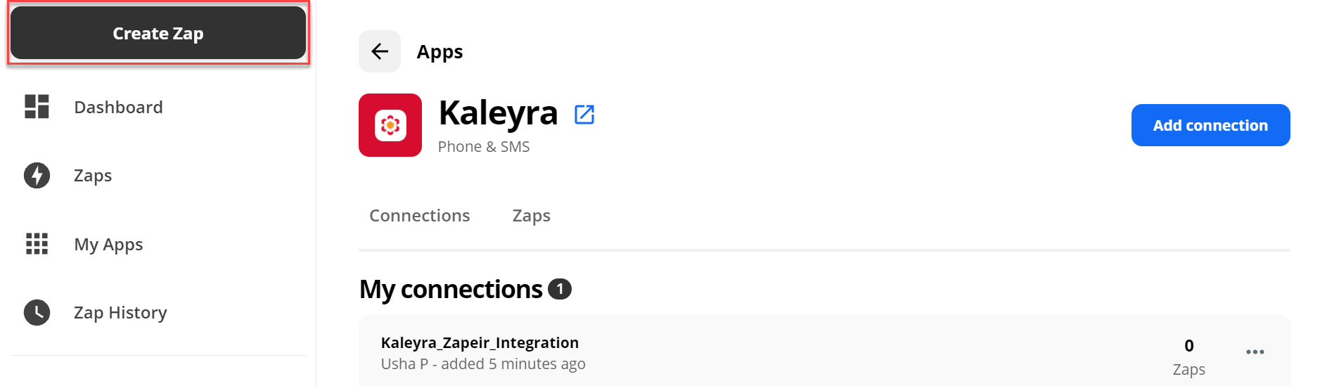This screenshot has width=1327, height=386.
Task: Go back using the left arrow
Action: pos(380,51)
